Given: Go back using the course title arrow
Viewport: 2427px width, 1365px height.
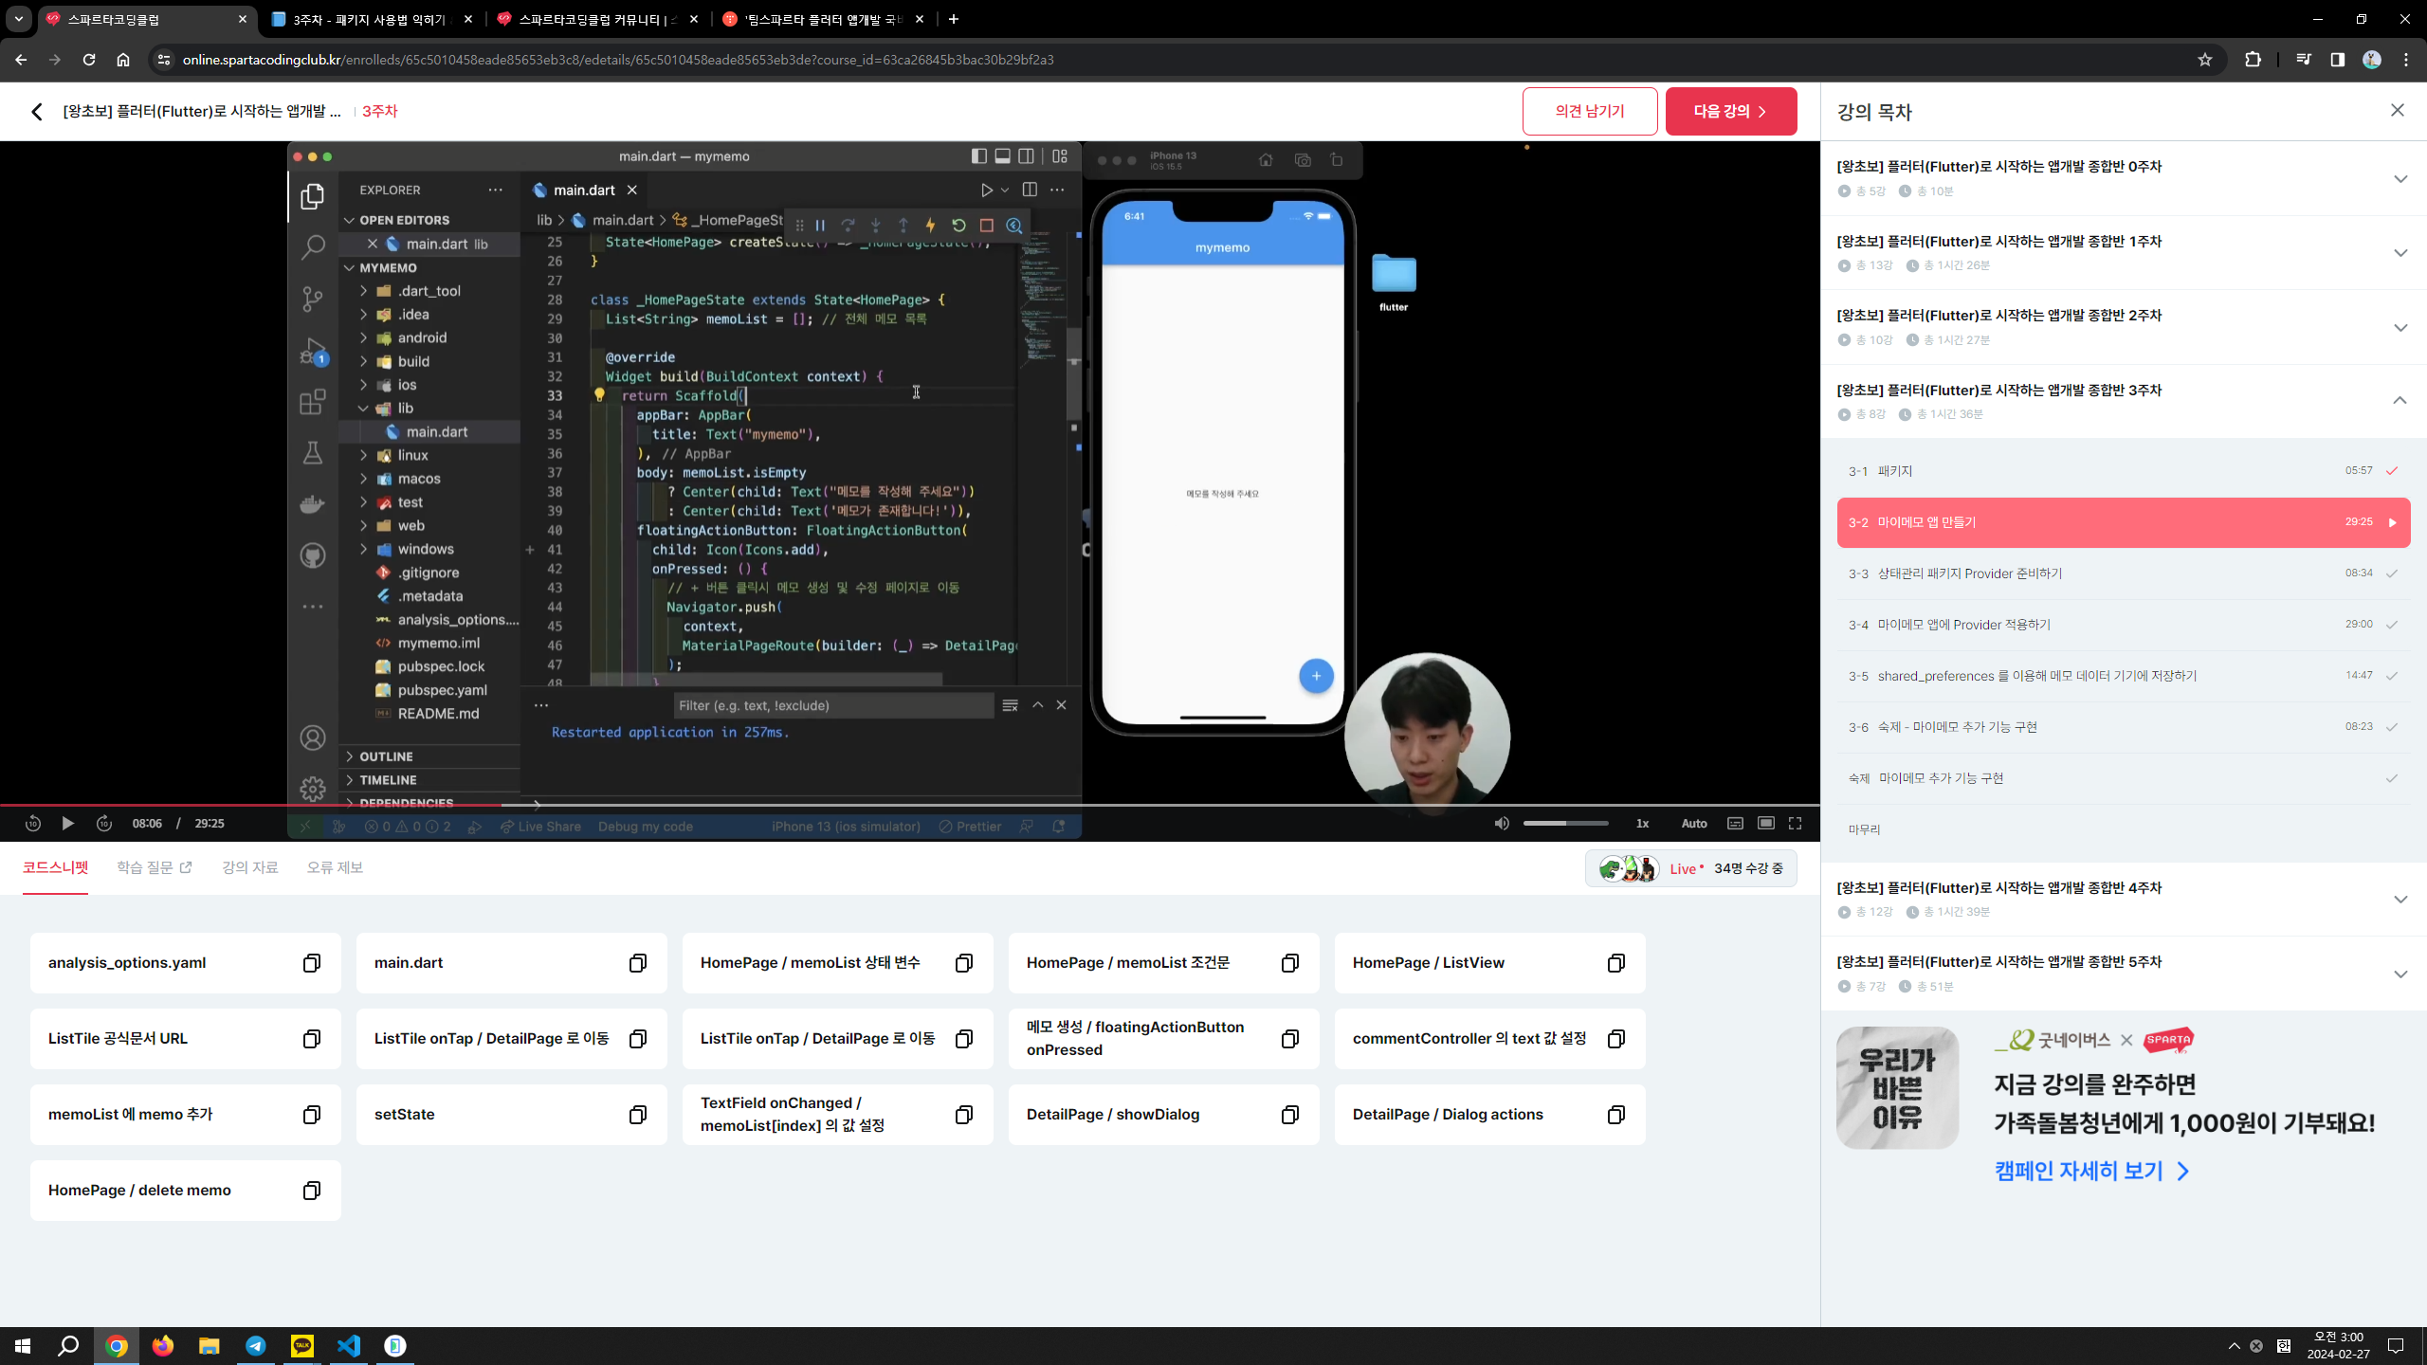Looking at the screenshot, I should click(37, 112).
